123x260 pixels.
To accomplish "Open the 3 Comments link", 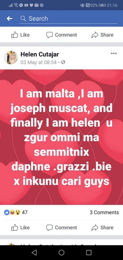I will coord(104,213).
